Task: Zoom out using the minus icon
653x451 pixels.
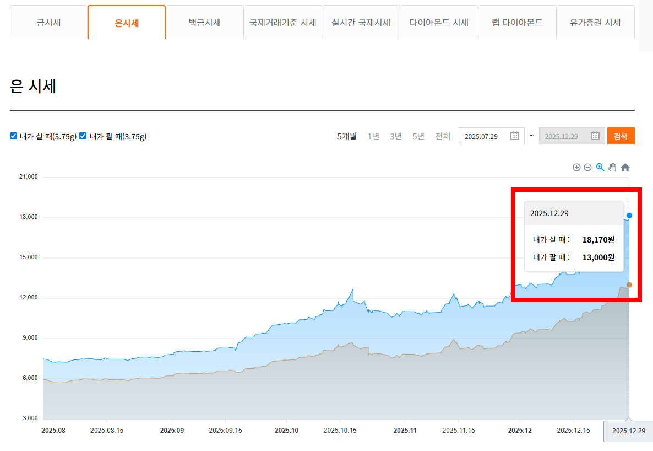Action: 587,167
